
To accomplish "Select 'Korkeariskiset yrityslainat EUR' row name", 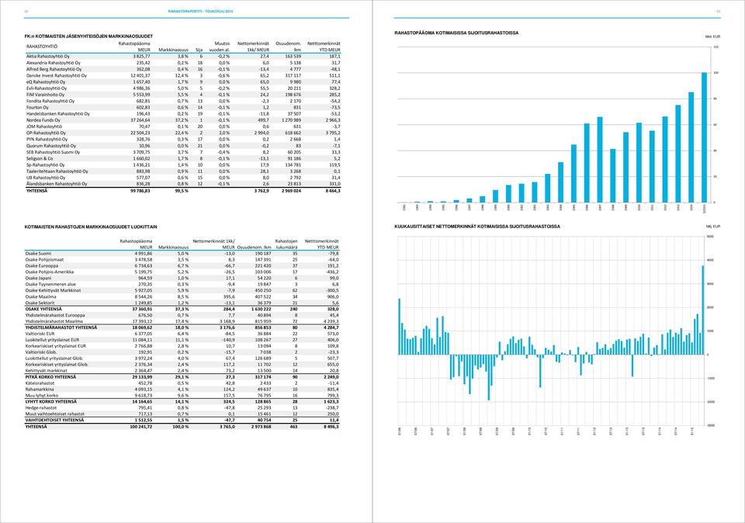I will coord(56,346).
